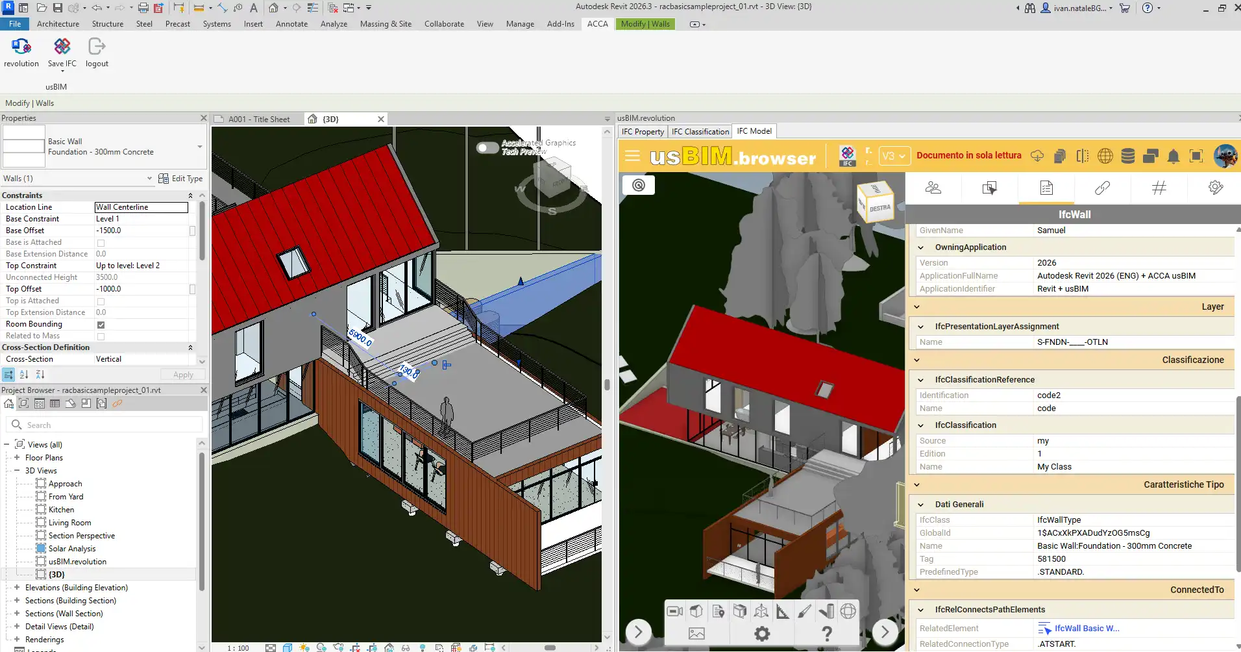1241x652 pixels.
Task: Open the hashtag panel icon
Action: click(1159, 188)
